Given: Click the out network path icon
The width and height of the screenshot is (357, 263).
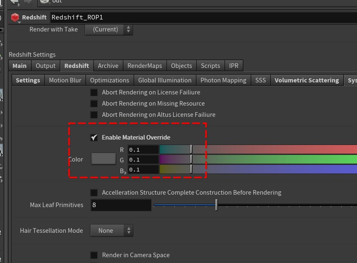Looking at the screenshot, I should pyautogui.click(x=44, y=2).
